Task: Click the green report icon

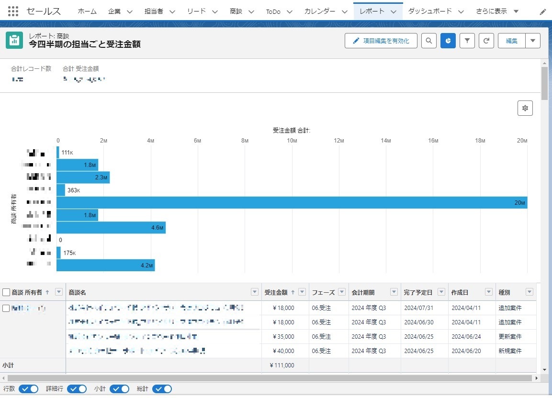Action: coord(14,41)
